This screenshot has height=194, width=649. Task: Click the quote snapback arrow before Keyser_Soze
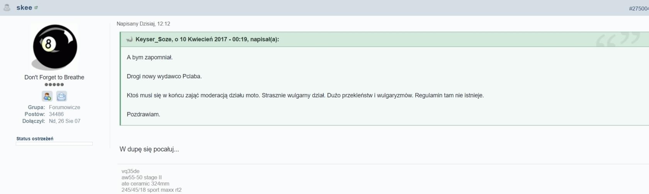click(129, 39)
